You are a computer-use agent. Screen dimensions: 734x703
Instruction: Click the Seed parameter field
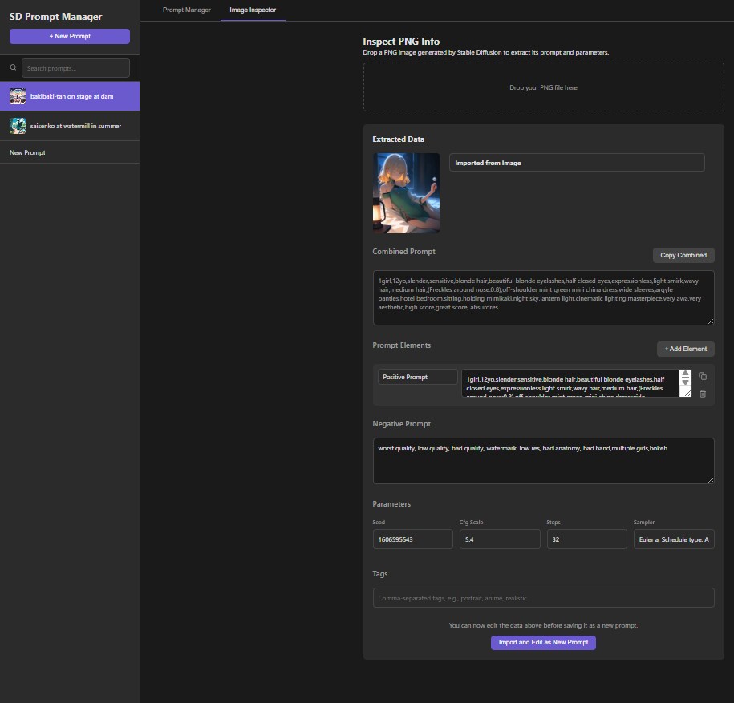pos(412,539)
